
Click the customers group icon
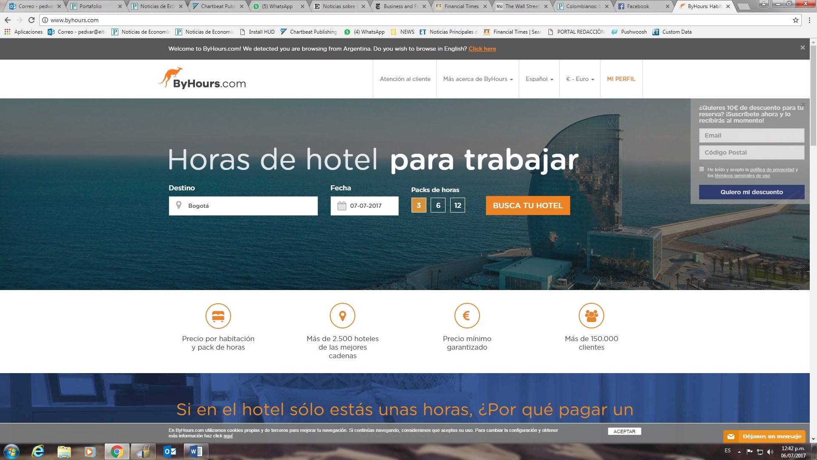[591, 316]
